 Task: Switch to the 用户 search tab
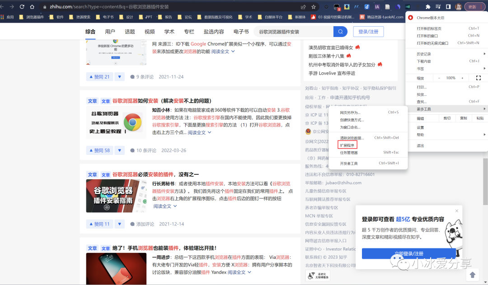110,32
